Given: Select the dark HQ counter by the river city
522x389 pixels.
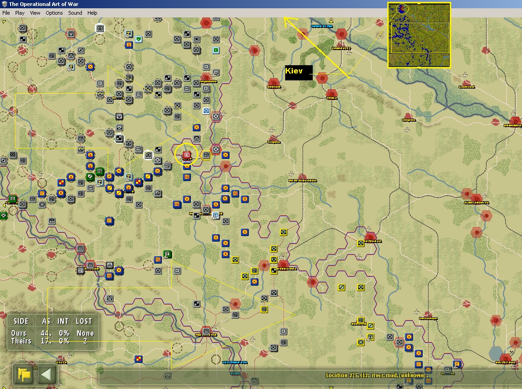Looking at the screenshot, I should [80, 271].
